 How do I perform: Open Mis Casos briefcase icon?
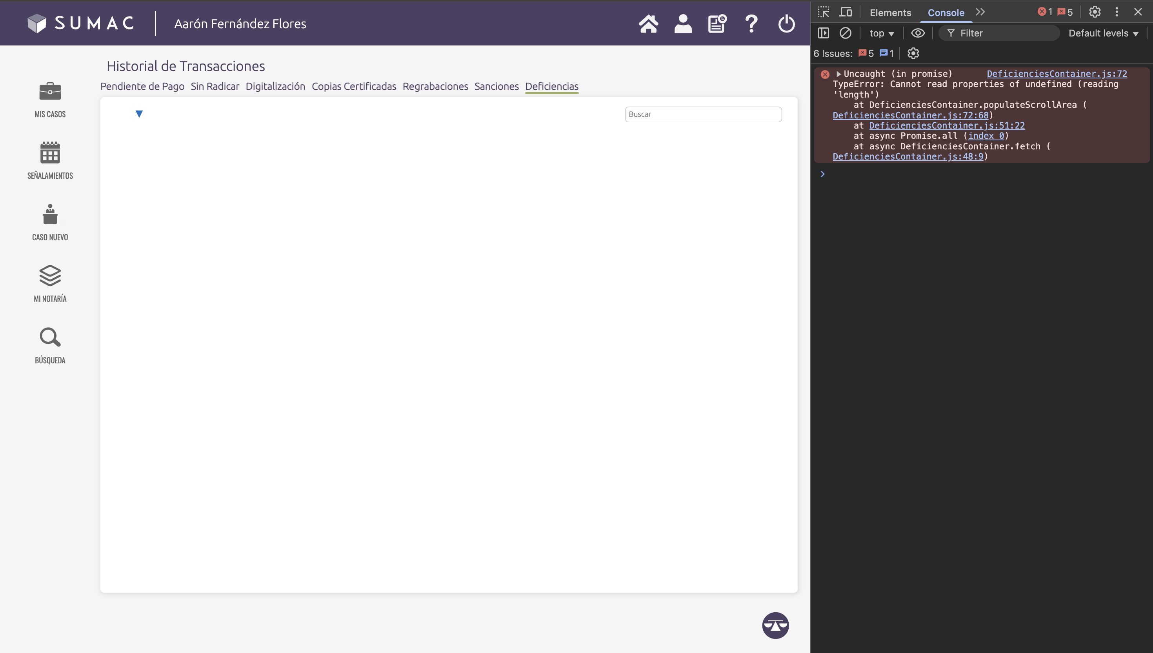50,91
